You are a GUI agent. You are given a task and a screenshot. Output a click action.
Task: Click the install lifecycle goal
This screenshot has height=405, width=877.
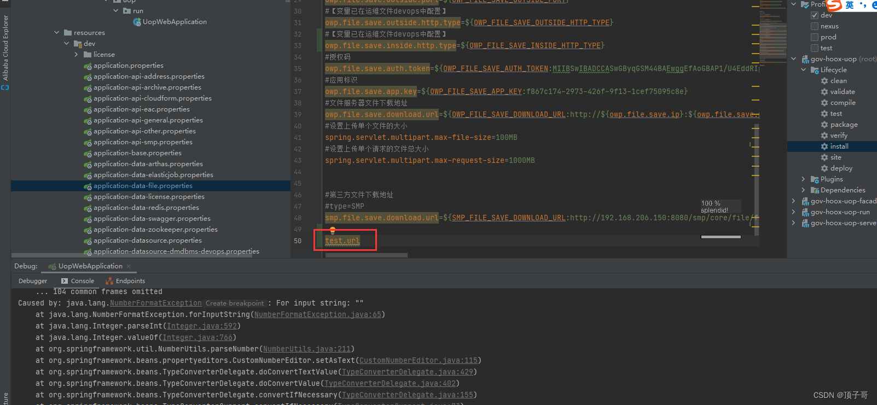(x=839, y=146)
